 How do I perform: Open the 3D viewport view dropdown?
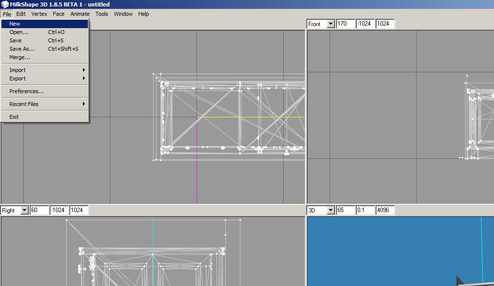pyautogui.click(x=330, y=211)
